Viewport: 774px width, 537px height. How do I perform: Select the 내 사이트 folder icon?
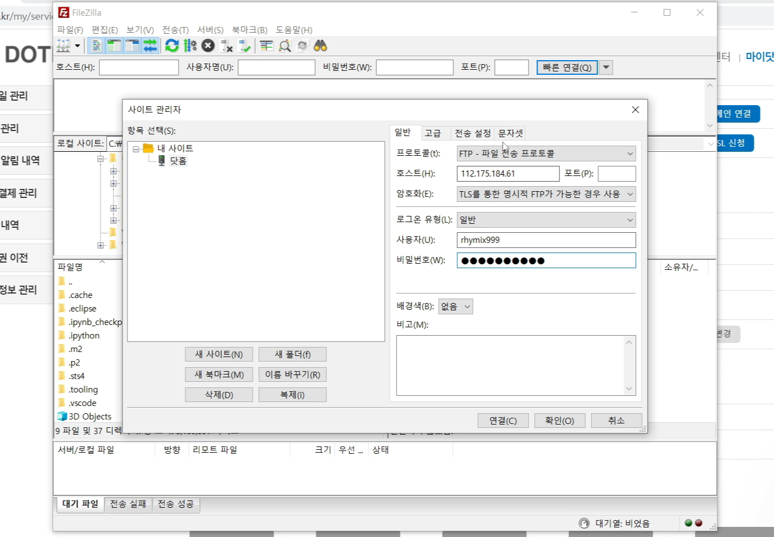point(148,148)
